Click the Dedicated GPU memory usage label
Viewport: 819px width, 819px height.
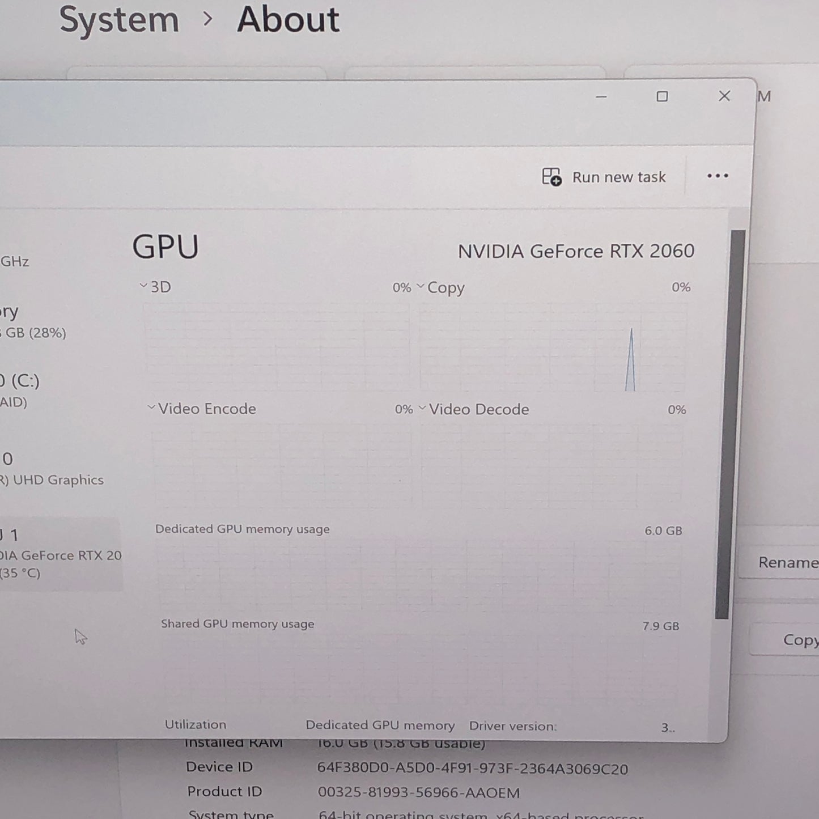click(x=243, y=529)
